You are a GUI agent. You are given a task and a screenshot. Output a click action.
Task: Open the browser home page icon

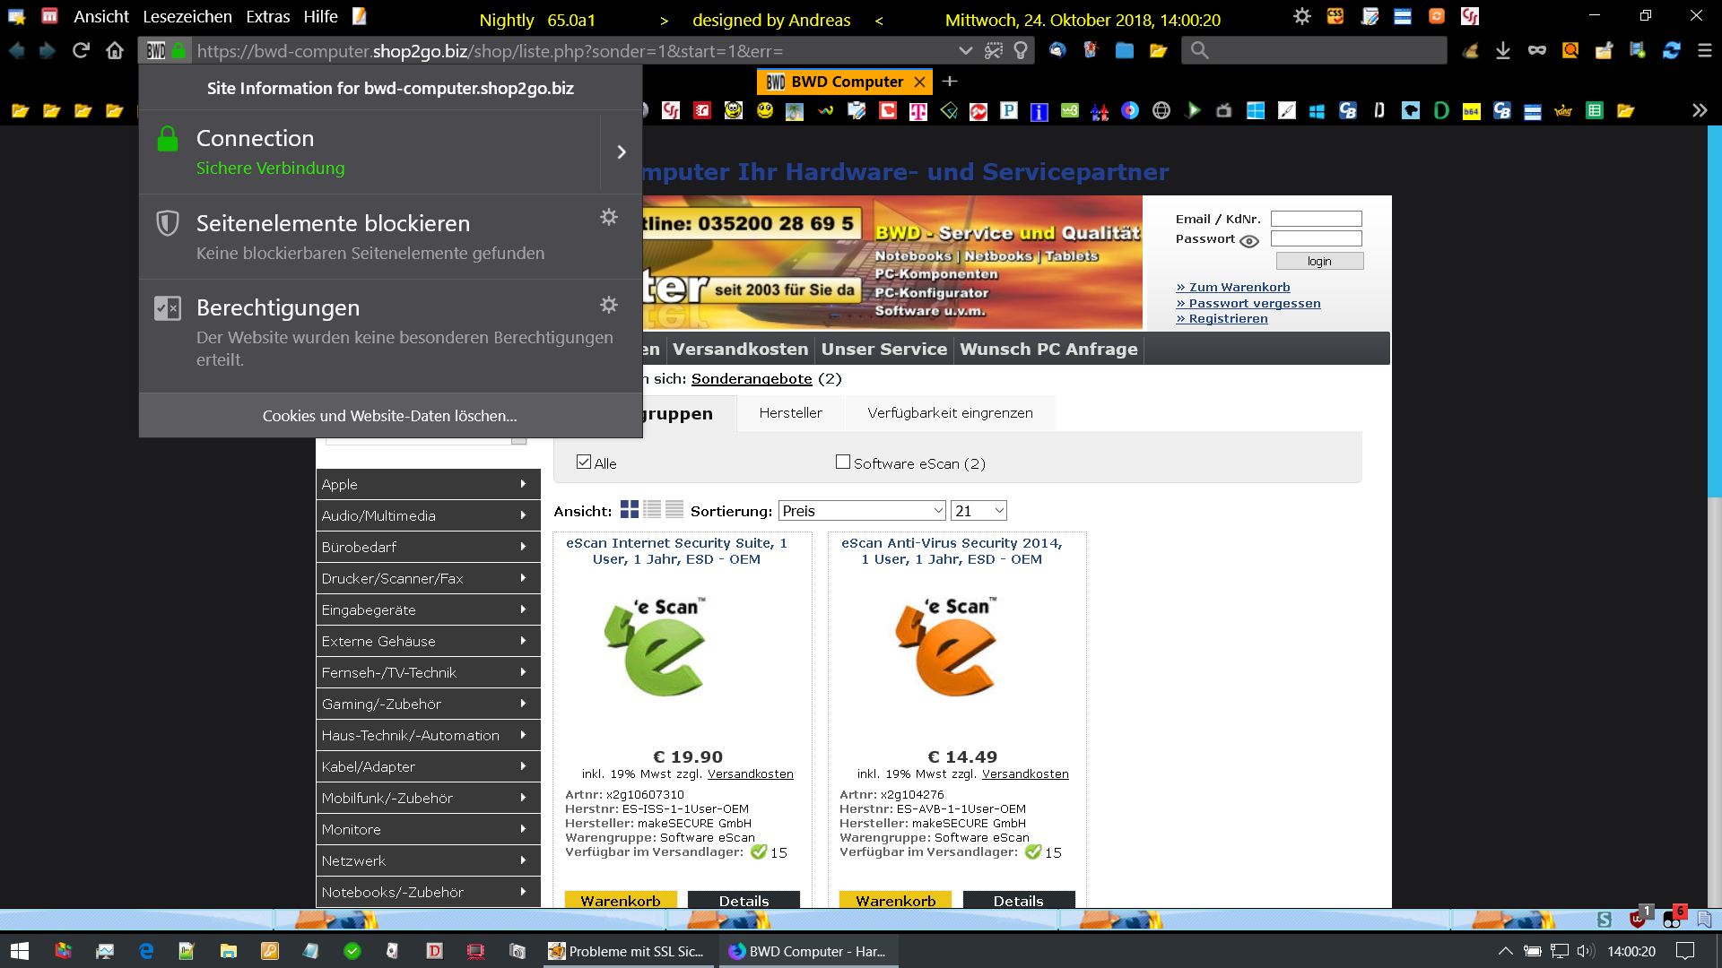click(115, 50)
